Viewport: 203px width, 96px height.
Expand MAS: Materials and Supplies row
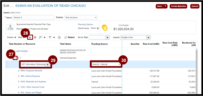point(19,82)
